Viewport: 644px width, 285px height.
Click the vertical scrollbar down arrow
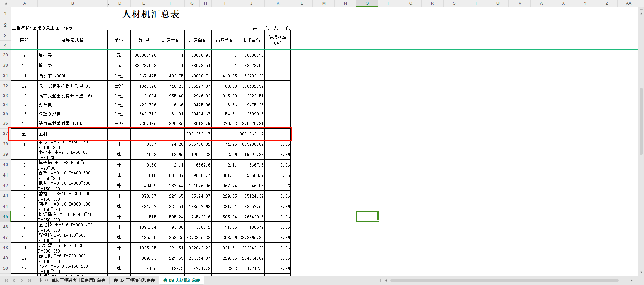pos(641,272)
